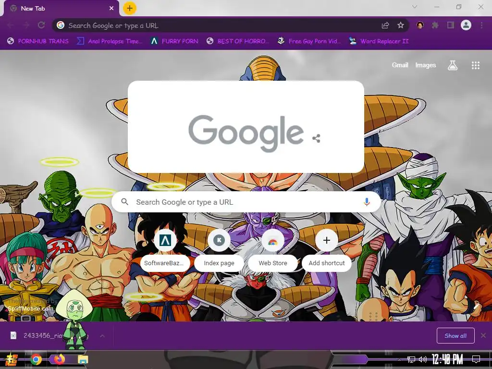The width and height of the screenshot is (492, 369).
Task: Click the Google logo
Action: (246, 133)
